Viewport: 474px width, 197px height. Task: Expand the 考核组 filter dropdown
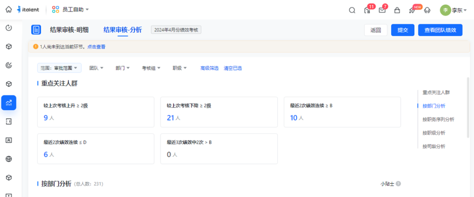151,68
